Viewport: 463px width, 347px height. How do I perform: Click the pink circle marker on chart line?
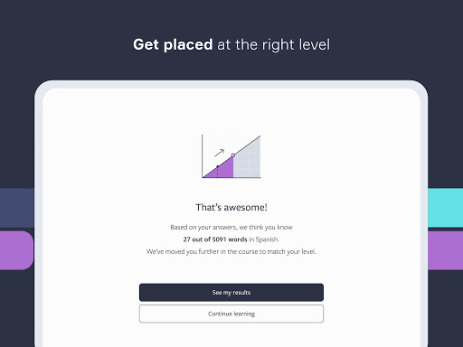coord(233,155)
